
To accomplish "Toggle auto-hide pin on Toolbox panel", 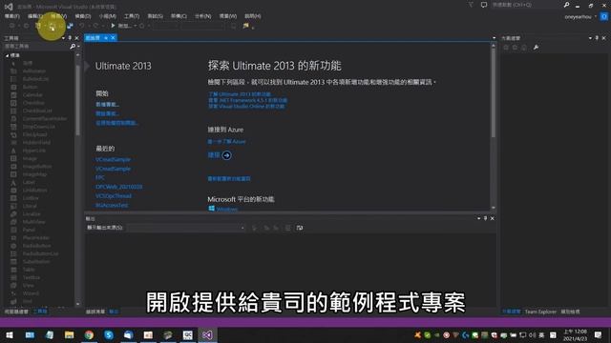I will (70, 38).
